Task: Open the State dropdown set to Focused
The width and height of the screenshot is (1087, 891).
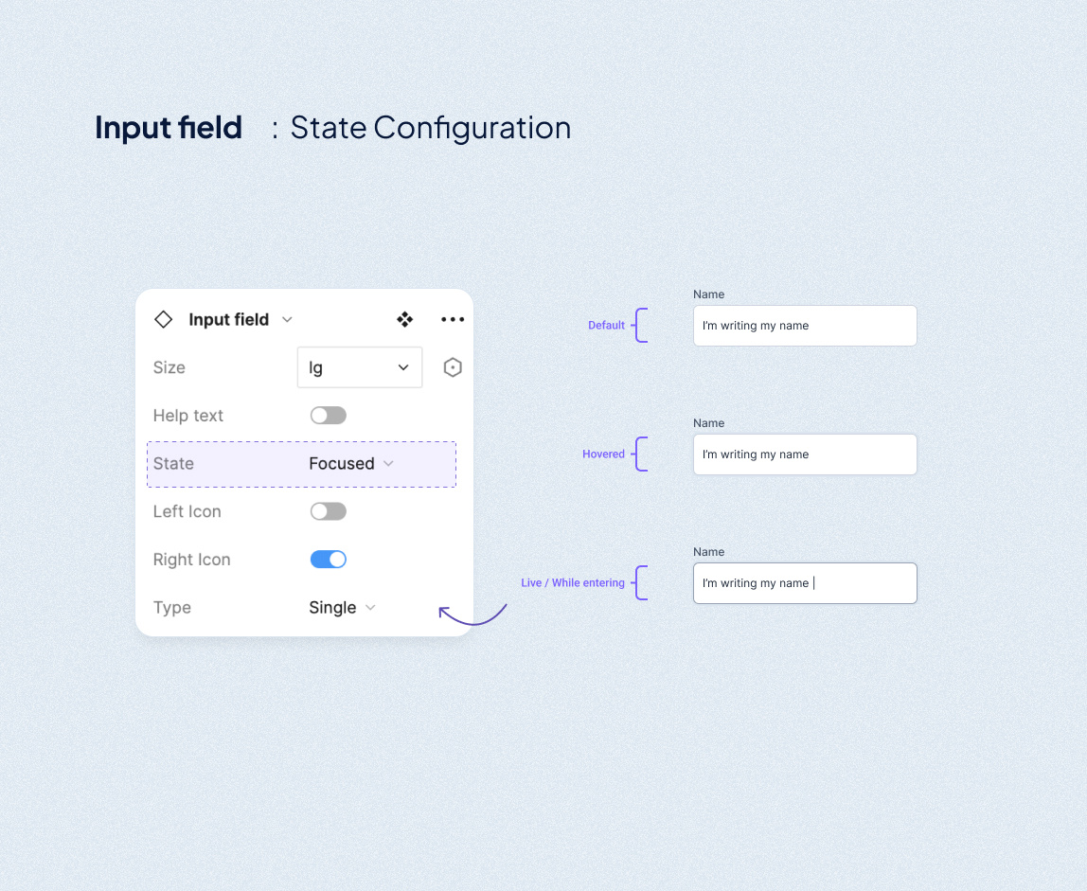Action: [350, 463]
